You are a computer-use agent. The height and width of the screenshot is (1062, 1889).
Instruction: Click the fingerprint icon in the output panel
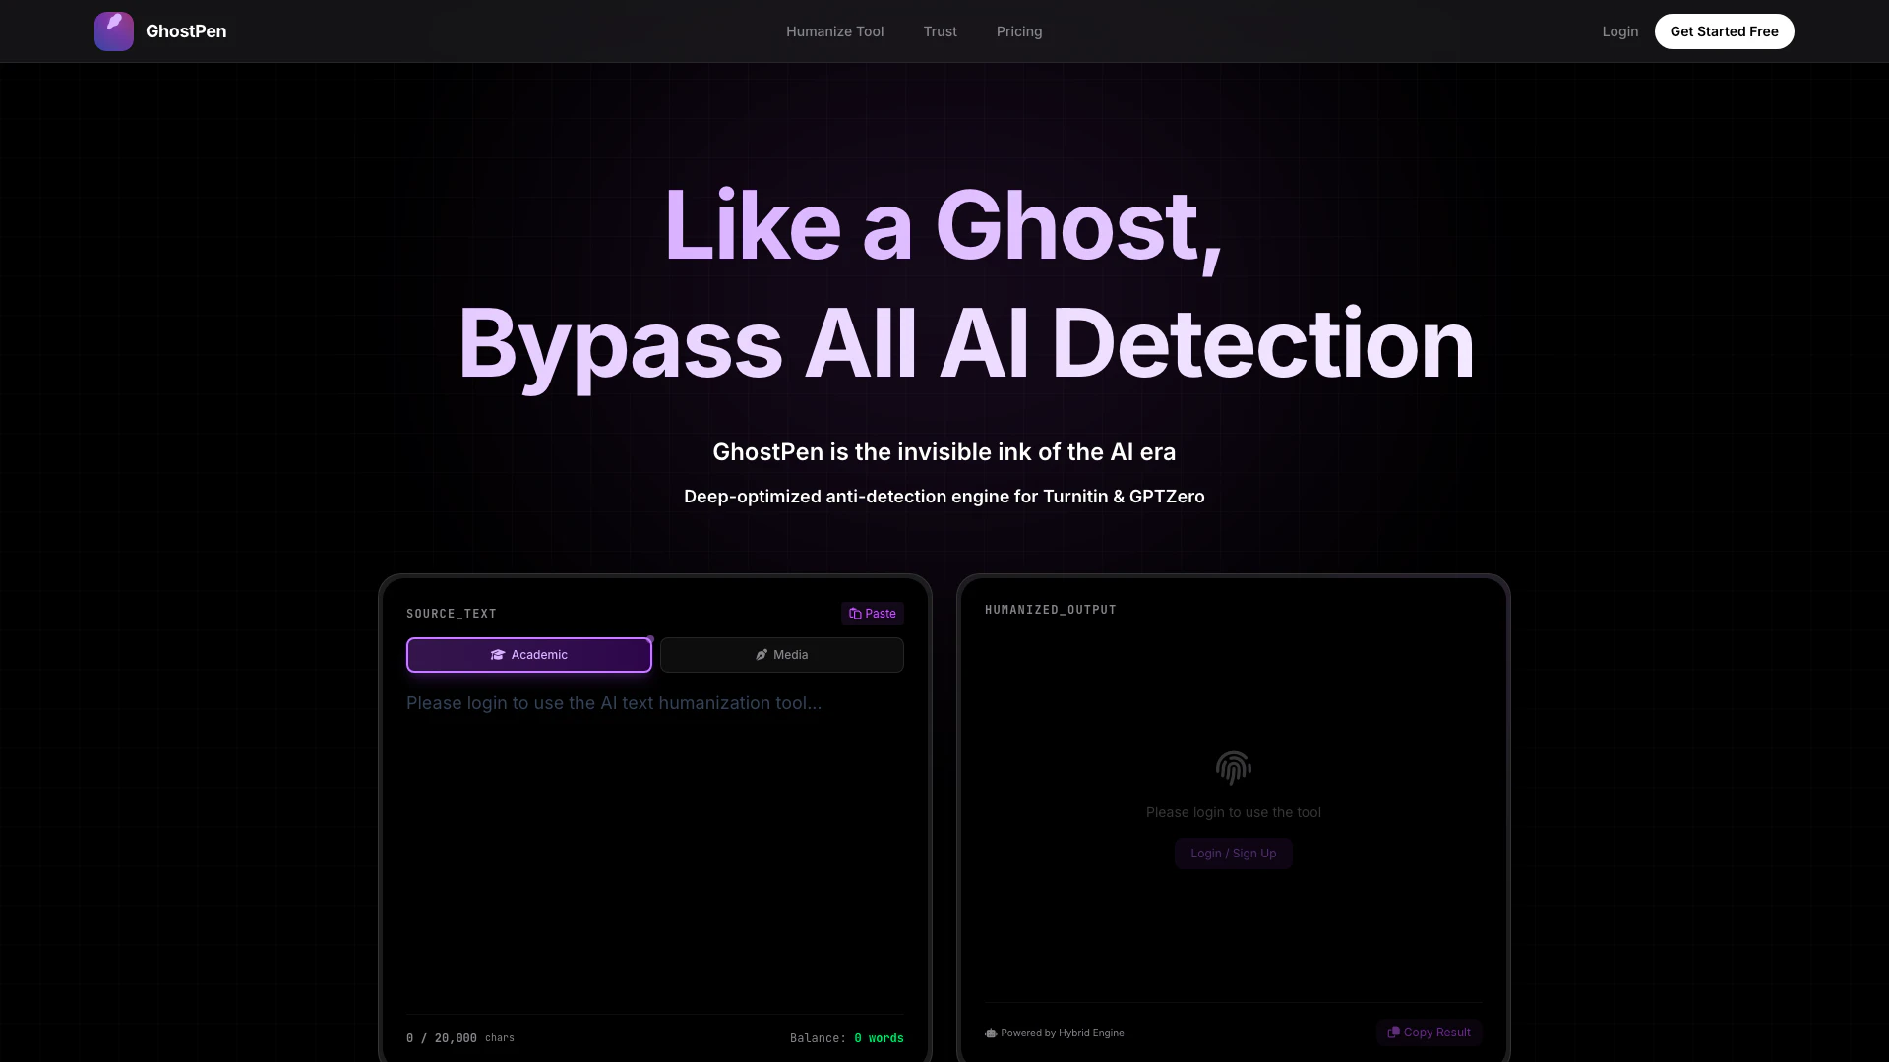coord(1233,768)
